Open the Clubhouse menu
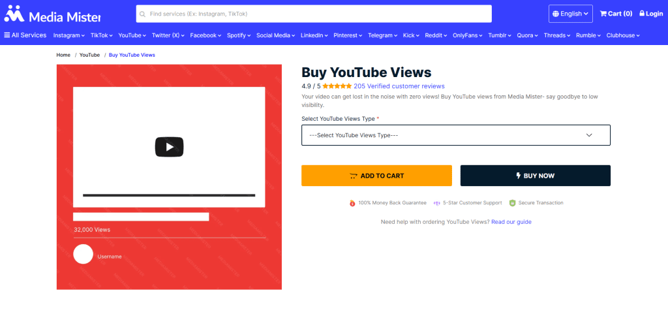Viewport: 668px width, 316px height. coord(623,35)
